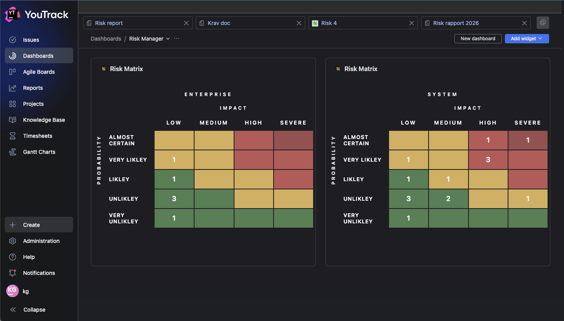Screen dimensions: 564x321
Task: Click the Reports chart icon
Action: 13,88
